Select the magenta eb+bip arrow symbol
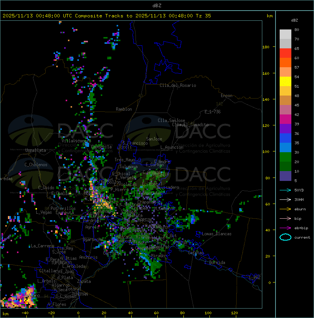Image resolution: width=314 pixels, height=318 pixels. pyautogui.click(x=285, y=228)
